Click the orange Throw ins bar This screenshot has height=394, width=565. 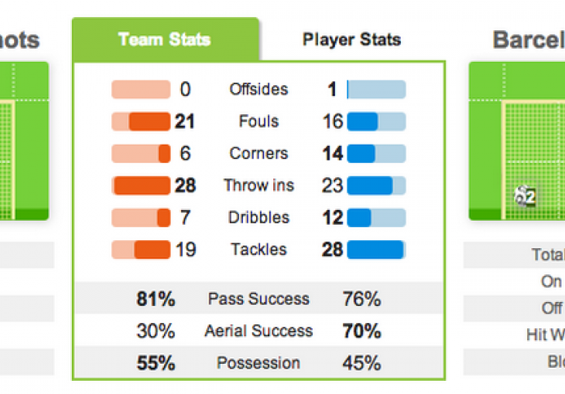pyautogui.click(x=141, y=186)
